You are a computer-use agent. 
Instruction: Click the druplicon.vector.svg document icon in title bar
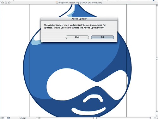pyautogui.click(x=57, y=3)
